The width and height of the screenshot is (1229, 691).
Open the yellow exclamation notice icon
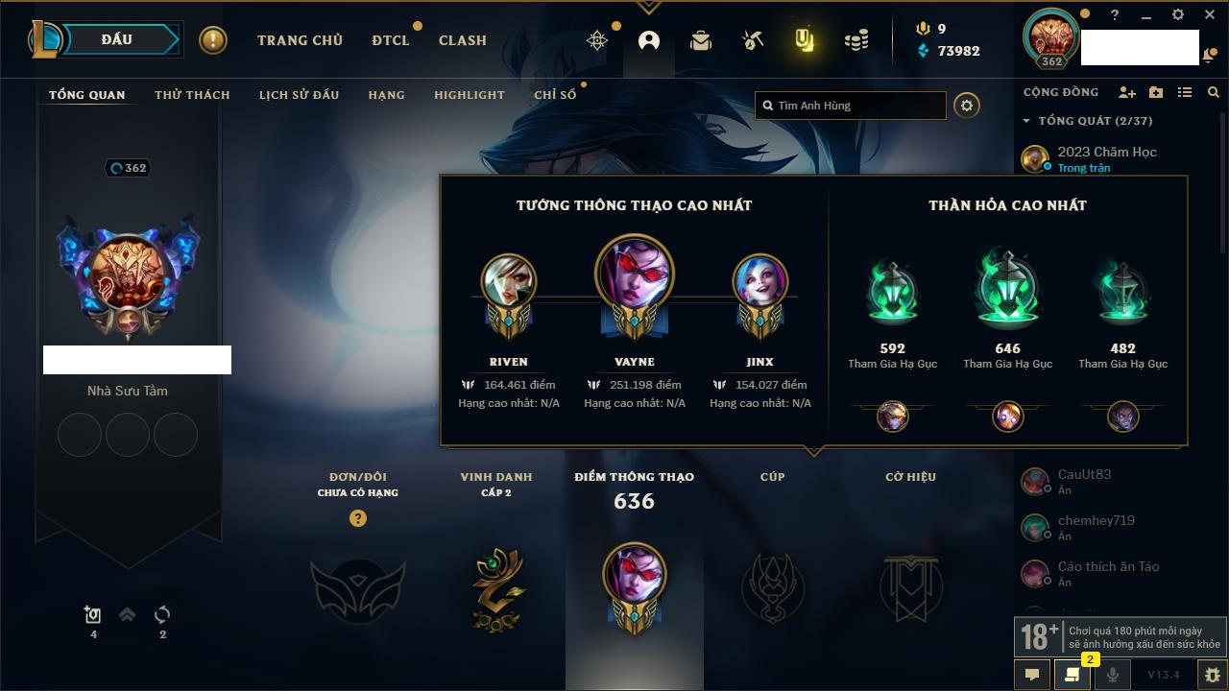coord(213,40)
